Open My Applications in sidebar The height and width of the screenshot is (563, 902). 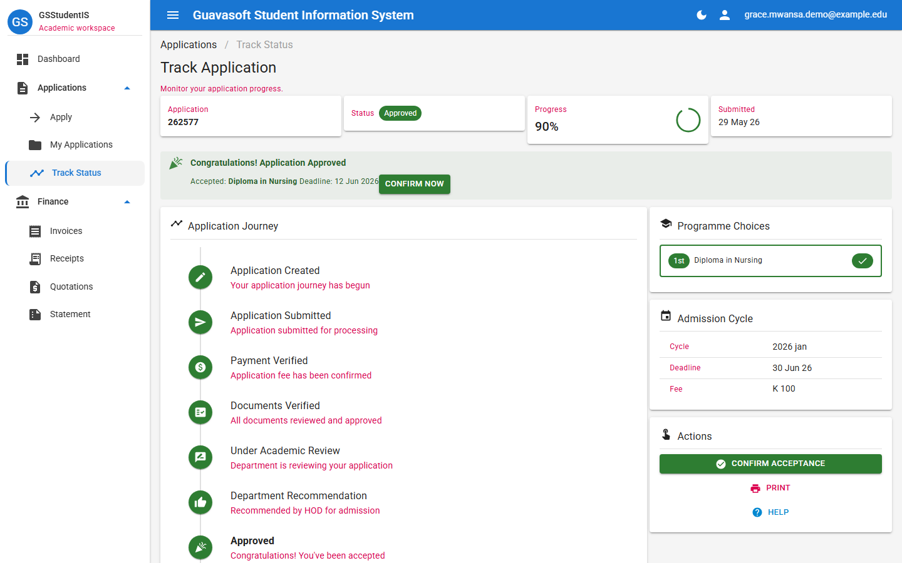[75, 145]
